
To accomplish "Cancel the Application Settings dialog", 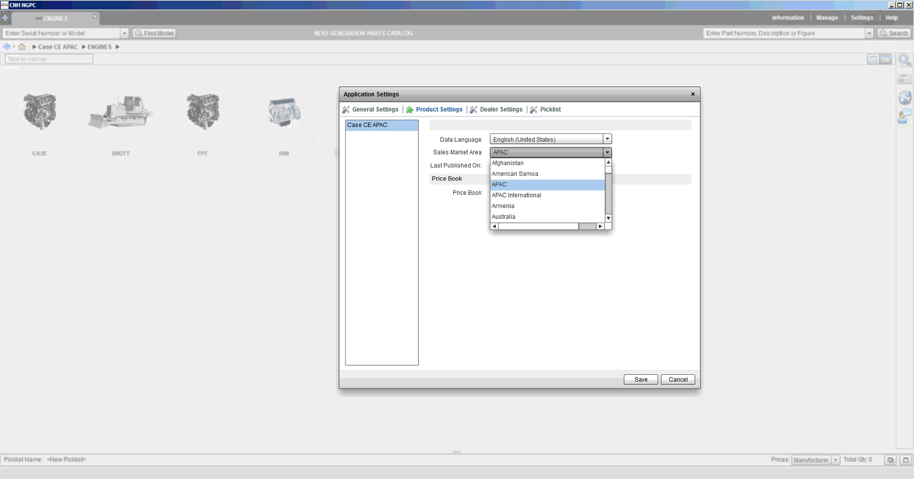I will pos(678,379).
